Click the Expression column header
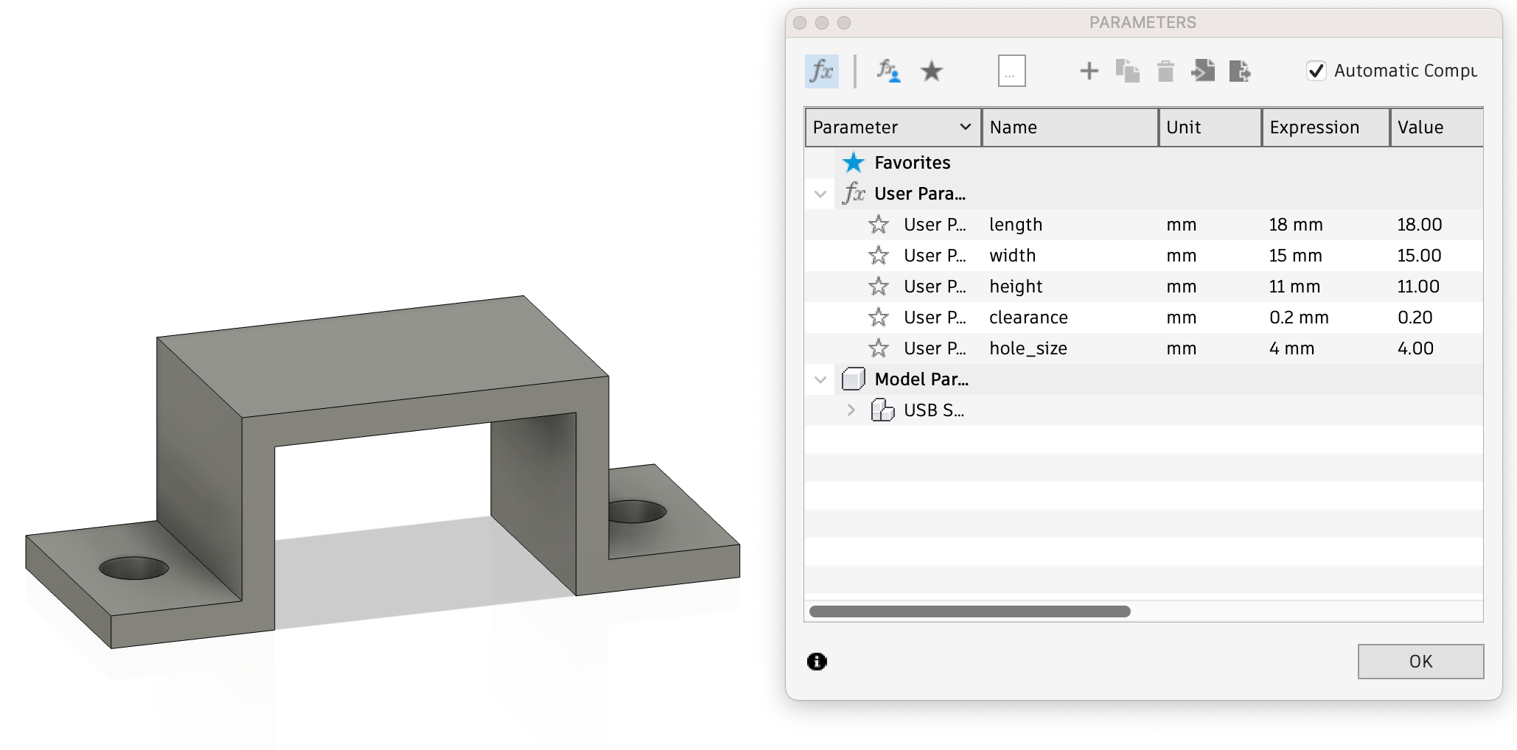Screen dimensions: 1517x750 1326,127
